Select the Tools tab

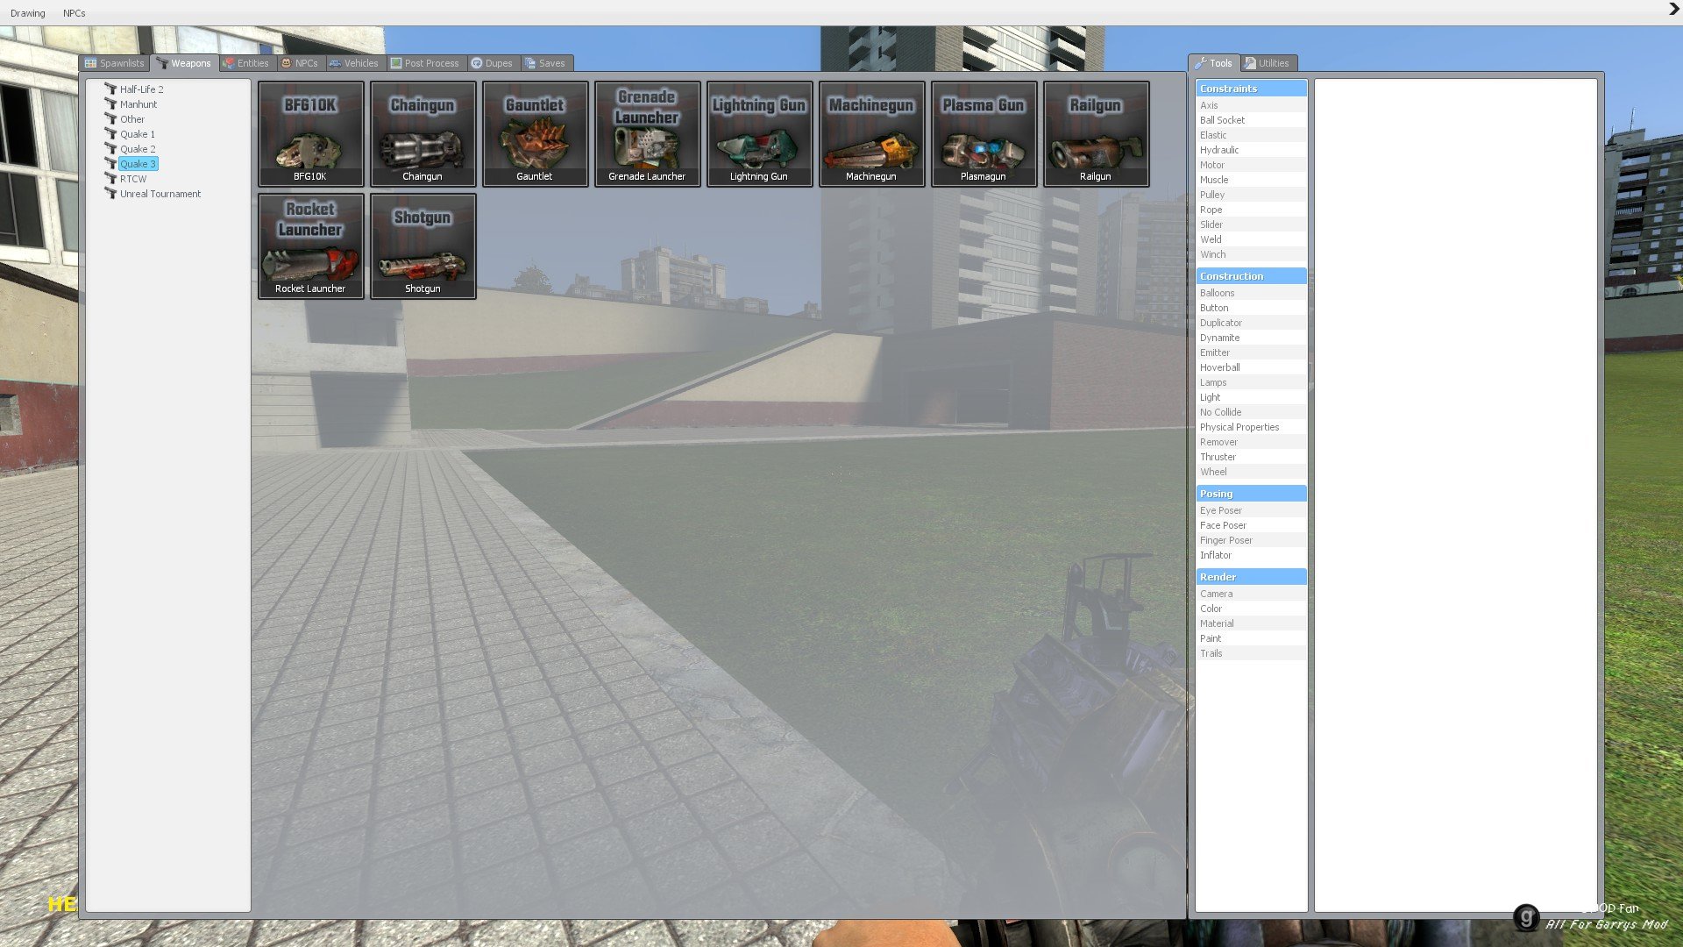coord(1213,63)
